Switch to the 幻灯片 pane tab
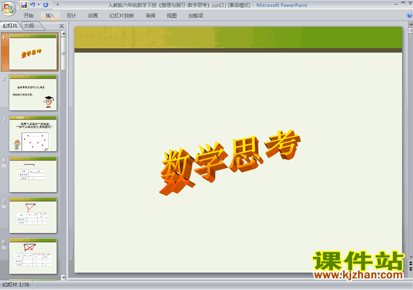 tap(10, 26)
